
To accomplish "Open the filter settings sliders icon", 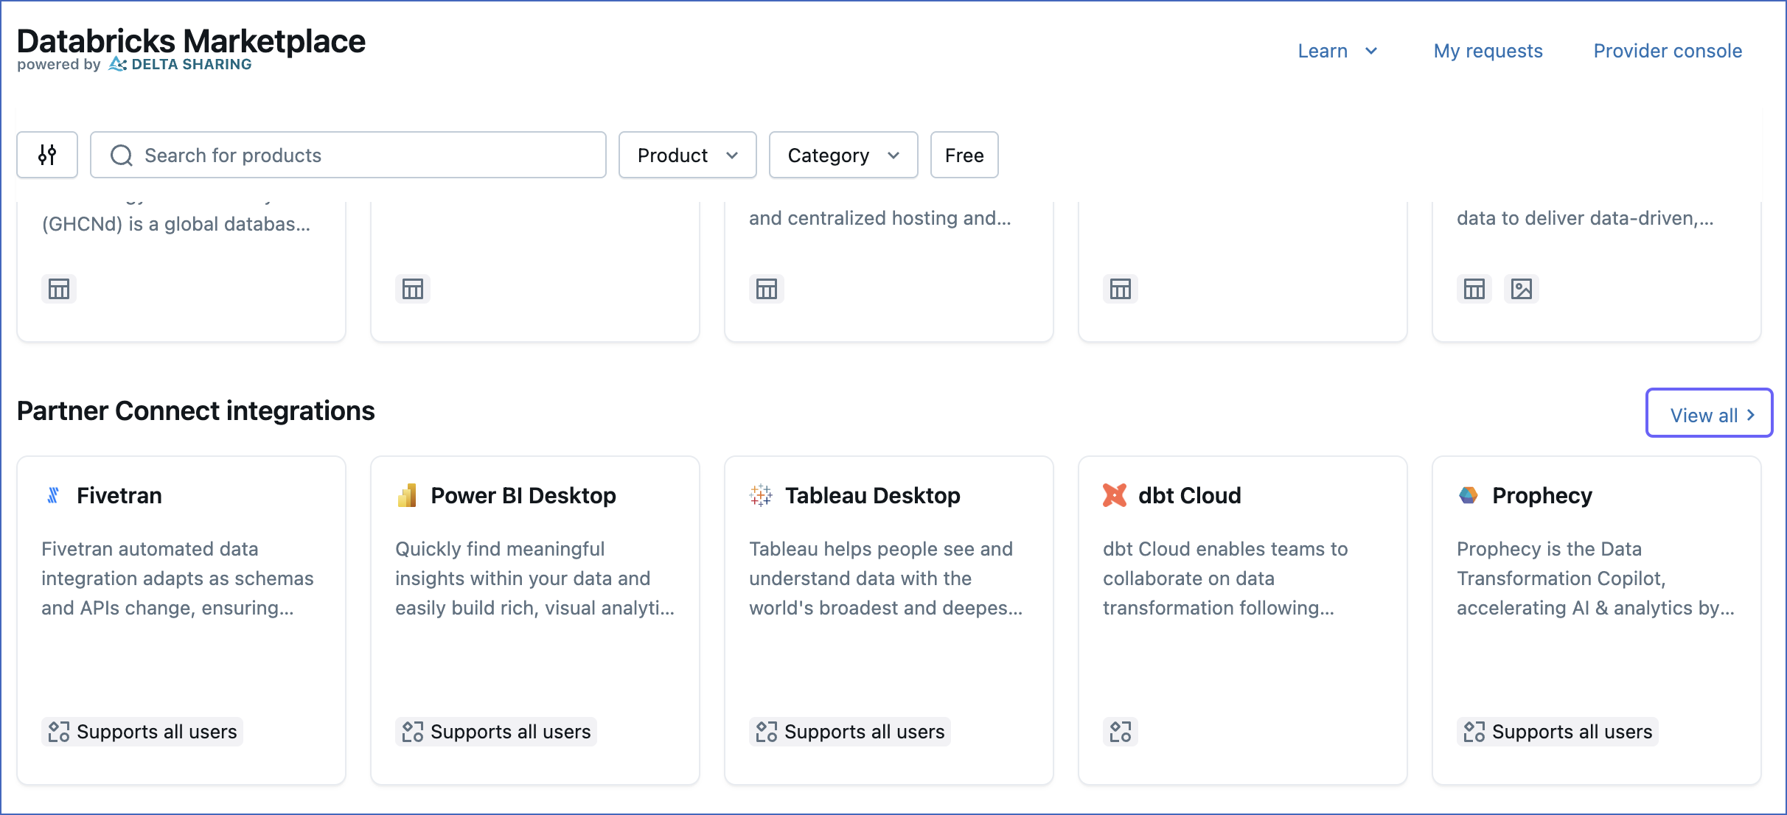I will point(47,155).
